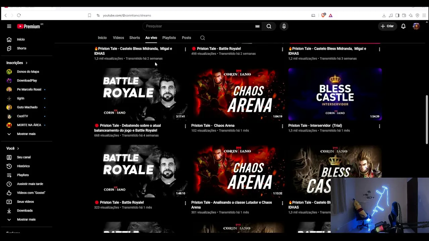Play the 1:13:32 Chaos Arena thumbnail
429x241 pixels.
point(238,171)
